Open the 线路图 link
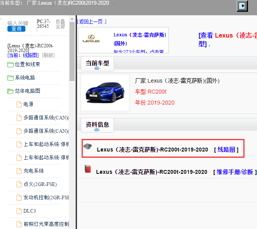The width and height of the screenshot is (257, 229). point(226,150)
